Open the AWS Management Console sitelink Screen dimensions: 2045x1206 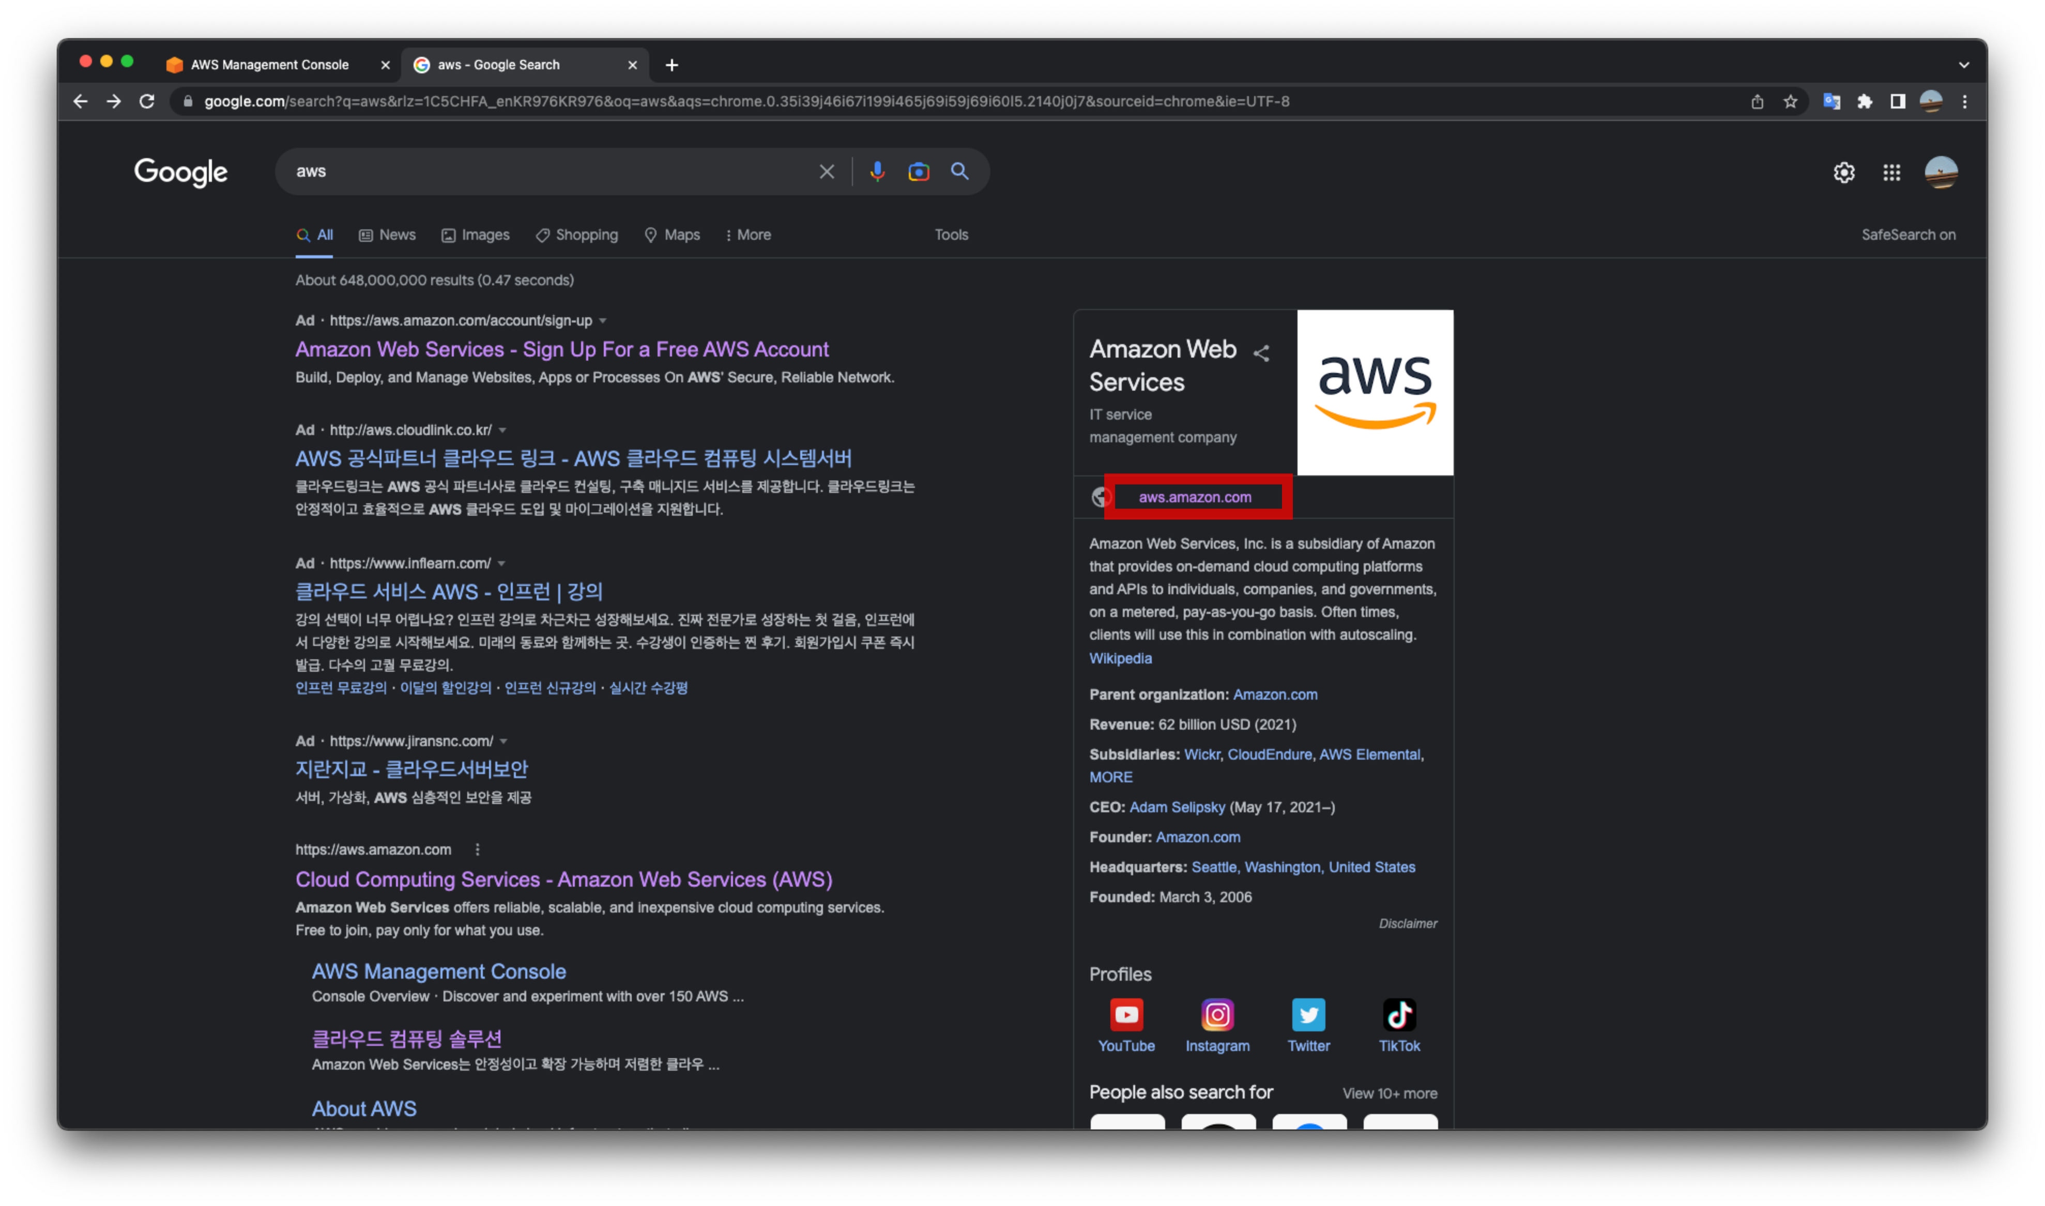coord(438,971)
